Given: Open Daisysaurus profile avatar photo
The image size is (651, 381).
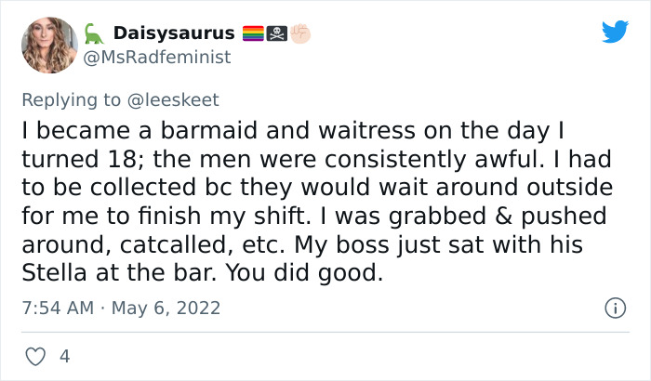Looking at the screenshot, I should pyautogui.click(x=49, y=45).
